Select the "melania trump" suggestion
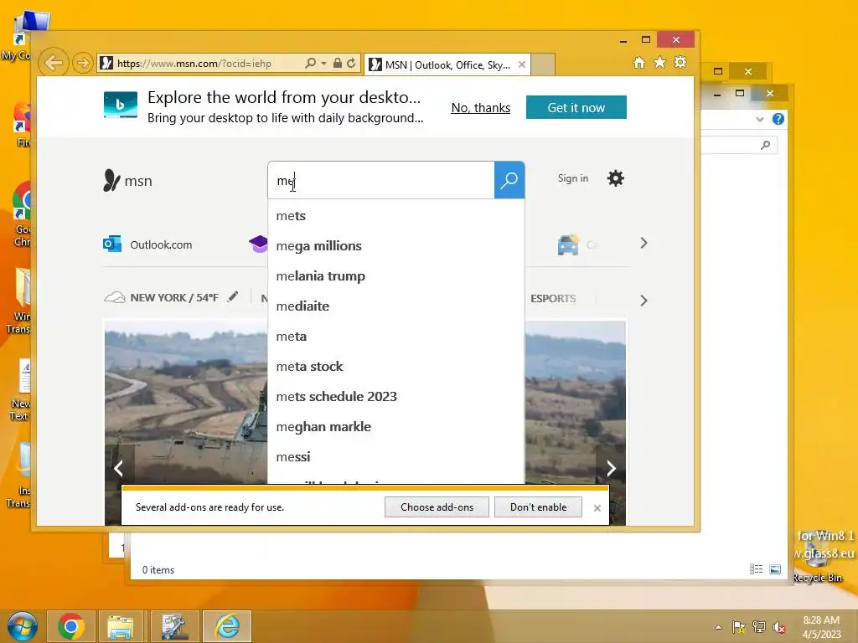The width and height of the screenshot is (858, 643). point(396,276)
